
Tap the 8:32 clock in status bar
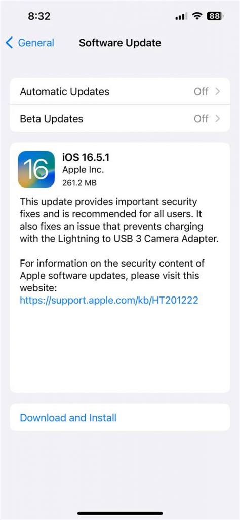(39, 16)
